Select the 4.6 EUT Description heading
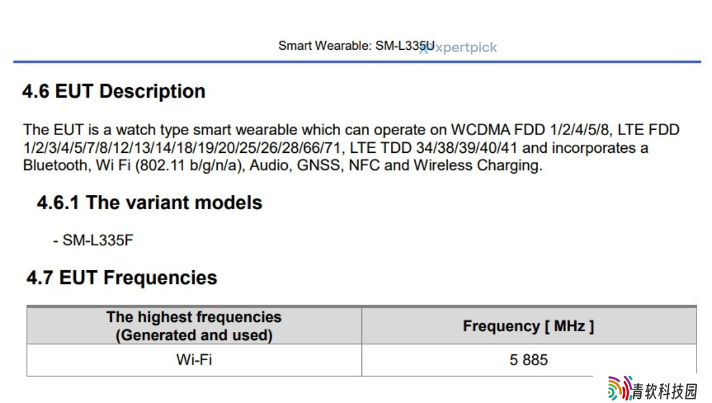The width and height of the screenshot is (712, 403). pyautogui.click(x=114, y=91)
